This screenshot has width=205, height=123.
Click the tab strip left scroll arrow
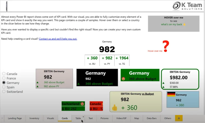(2, 118)
